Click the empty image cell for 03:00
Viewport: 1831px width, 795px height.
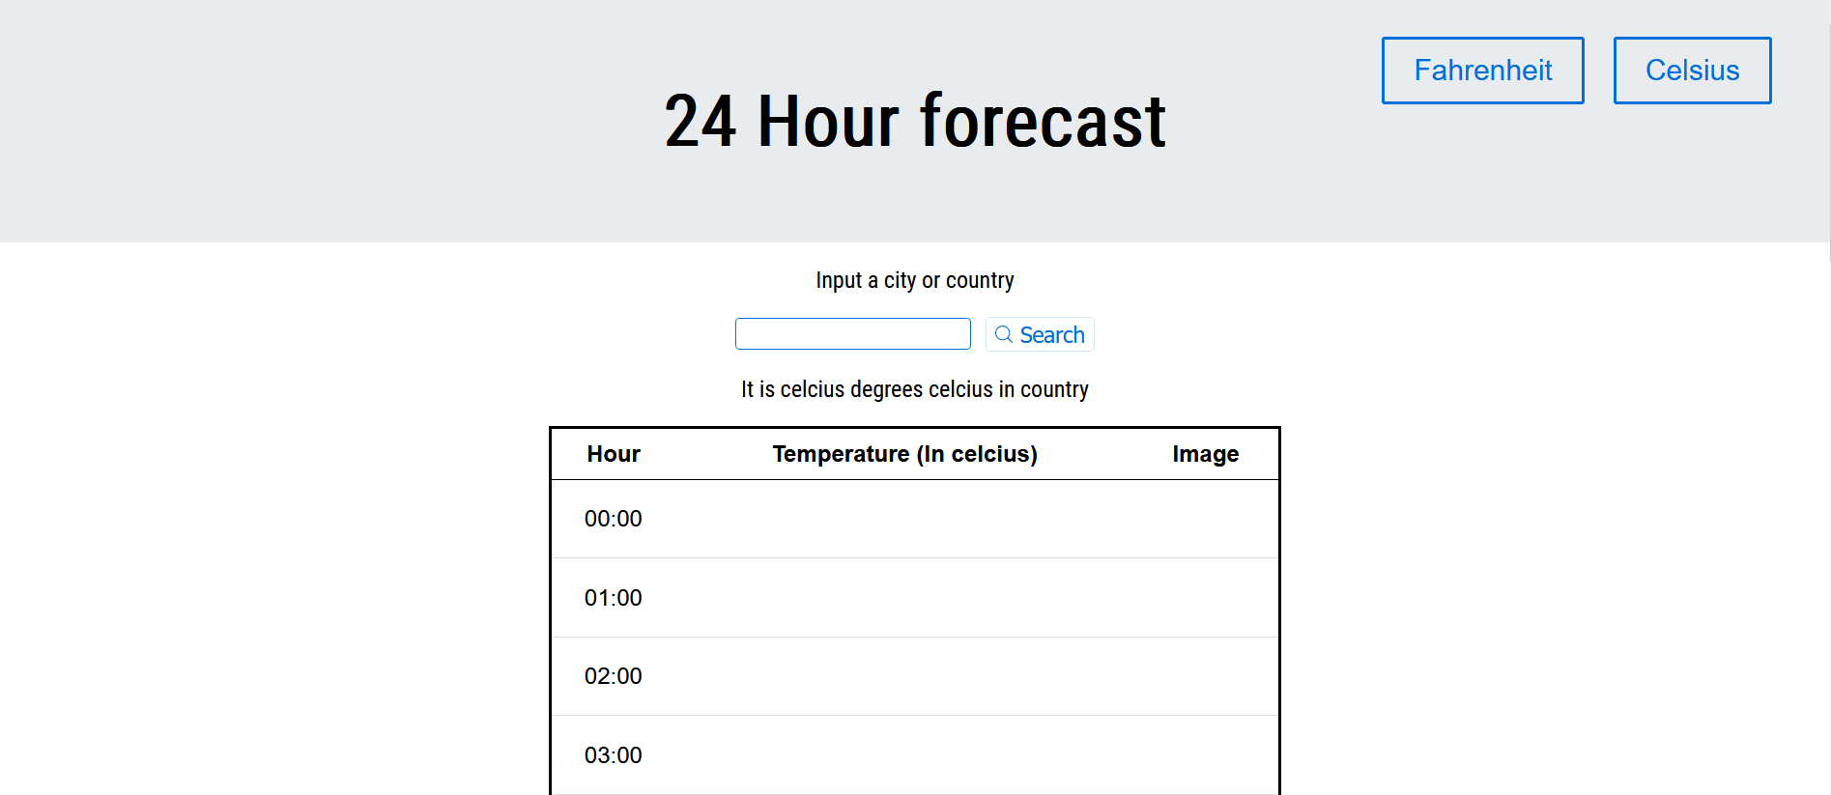(1205, 755)
